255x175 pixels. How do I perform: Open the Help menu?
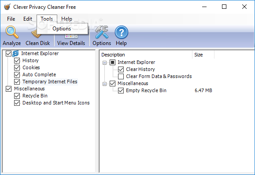67,19
